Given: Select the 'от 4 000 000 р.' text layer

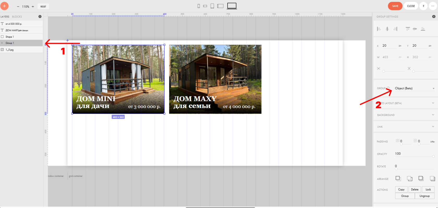Looking at the screenshot, I should (21, 24).
